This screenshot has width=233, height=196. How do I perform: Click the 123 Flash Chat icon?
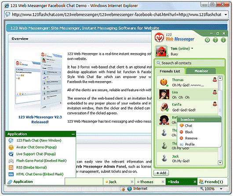pyautogui.click(x=11, y=140)
